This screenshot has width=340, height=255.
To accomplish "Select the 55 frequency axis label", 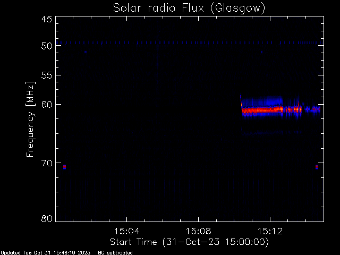I will 47,75.
